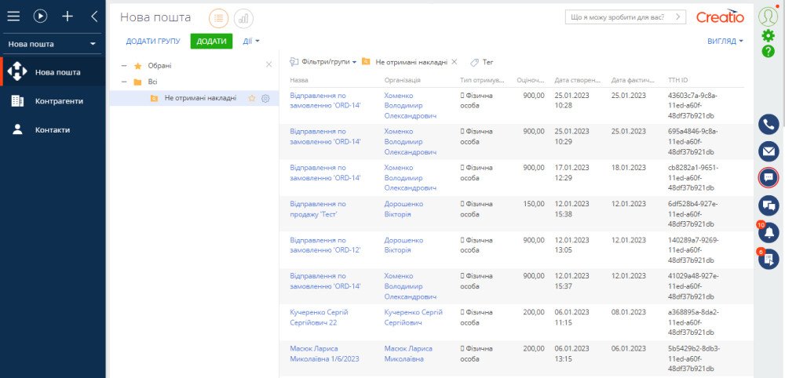This screenshot has height=378, width=785.
Task: Click the 'ДОДАТИ ГРУПУ' button
Action: point(153,41)
